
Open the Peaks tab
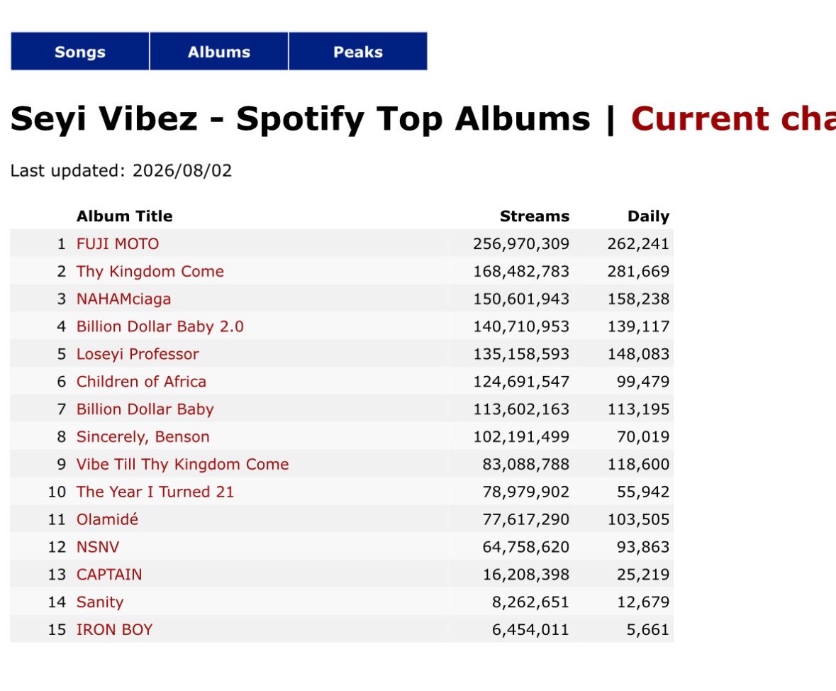tap(358, 51)
